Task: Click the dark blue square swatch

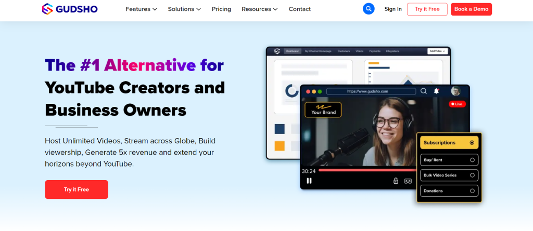Action: click(280, 129)
